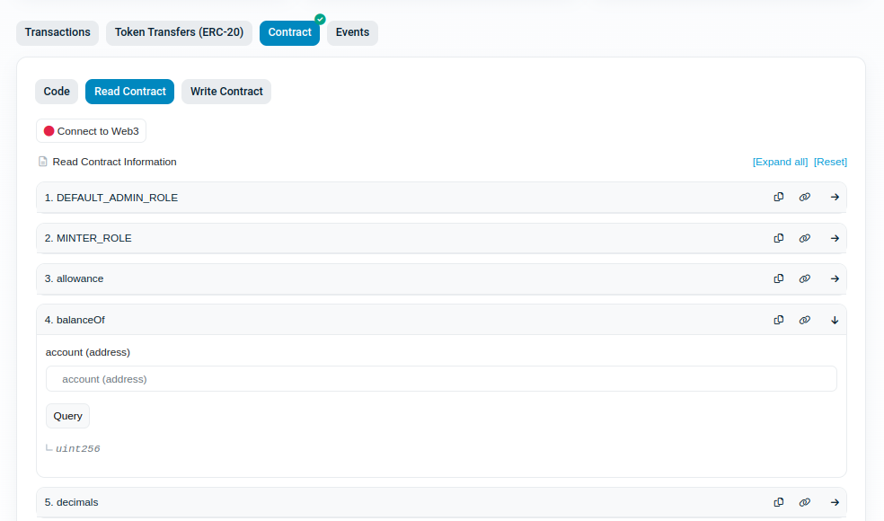Copy permalink for DEFAULT_ADMIN_ROLE method

pos(805,198)
